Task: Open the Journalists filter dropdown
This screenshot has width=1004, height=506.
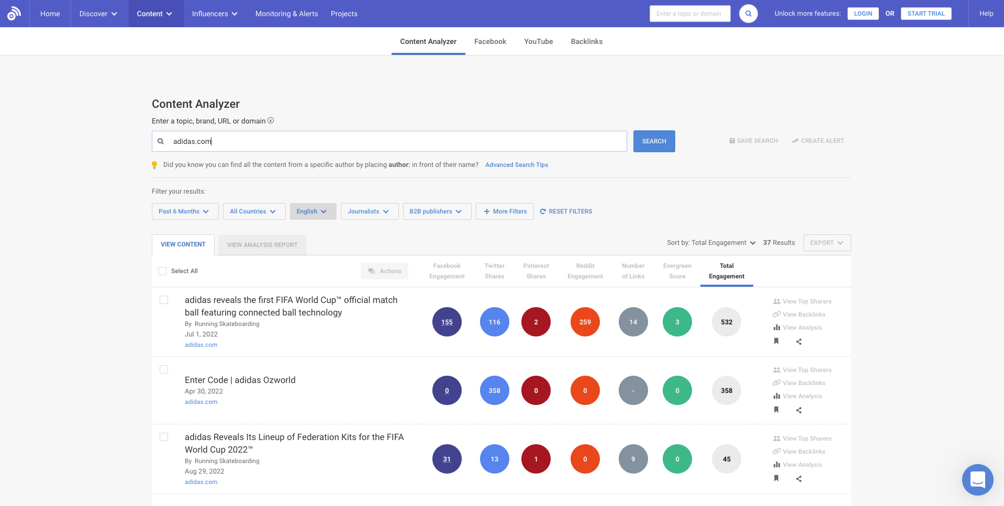Action: 370,211
